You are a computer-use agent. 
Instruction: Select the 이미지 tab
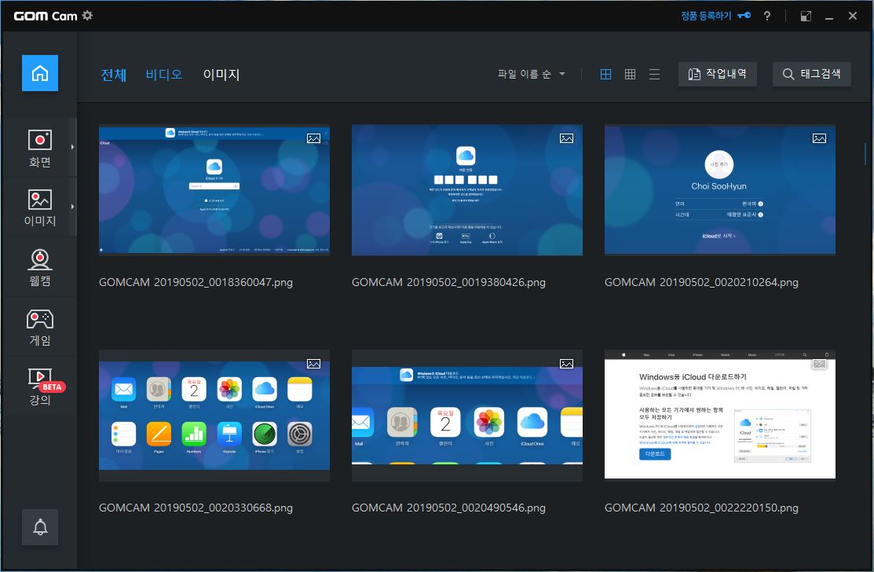tap(221, 75)
